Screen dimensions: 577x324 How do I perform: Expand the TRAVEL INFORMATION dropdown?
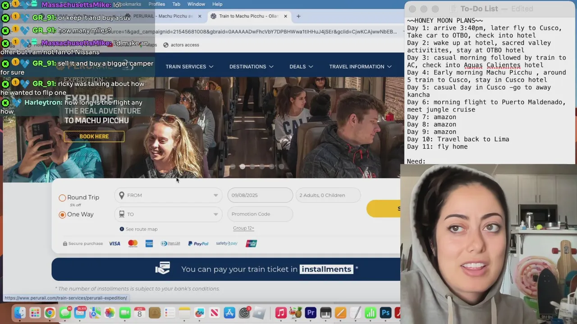(360, 67)
